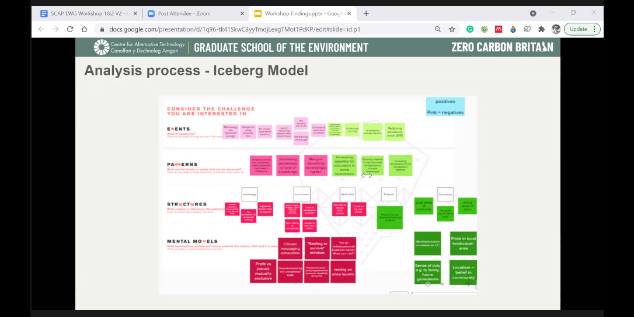This screenshot has height=317, width=634.
Task: Click the 'Analysis process - Iceberg Model' title
Action: pos(196,71)
